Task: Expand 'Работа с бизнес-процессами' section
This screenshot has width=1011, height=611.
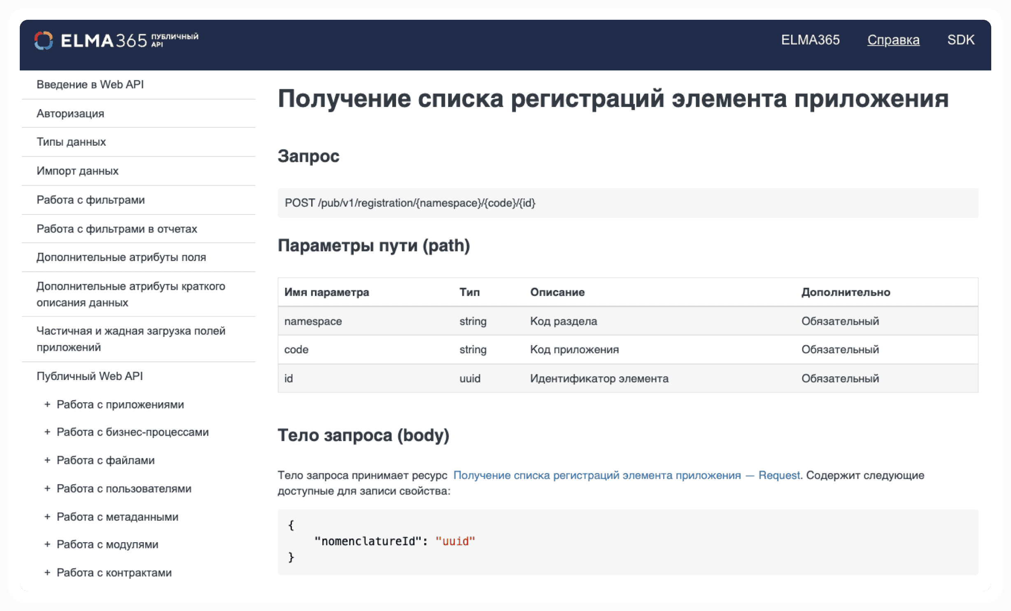Action: click(x=47, y=432)
